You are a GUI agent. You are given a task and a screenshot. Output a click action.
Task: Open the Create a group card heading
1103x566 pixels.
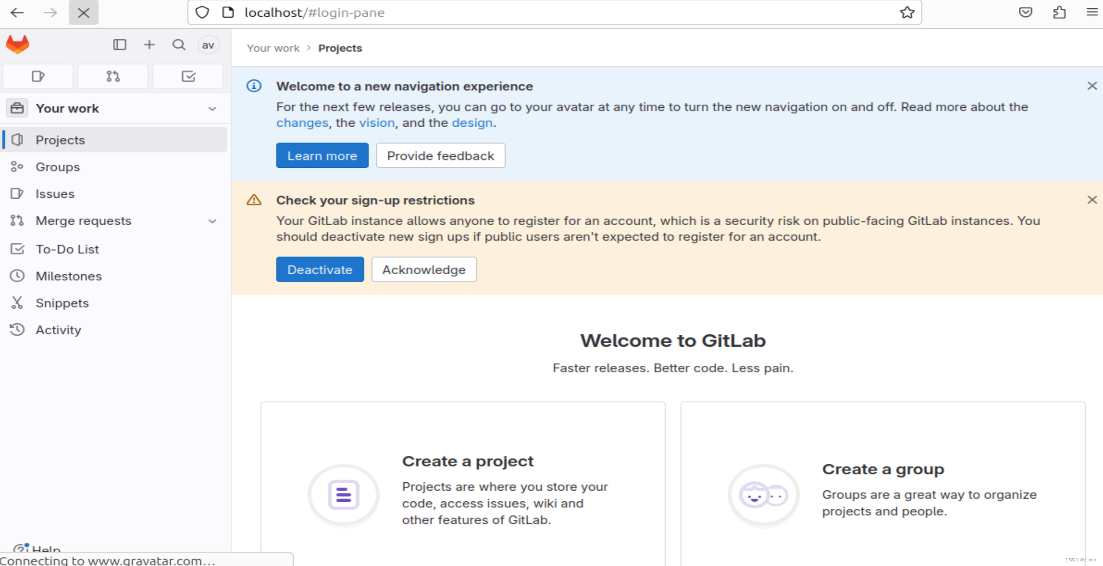coord(883,469)
